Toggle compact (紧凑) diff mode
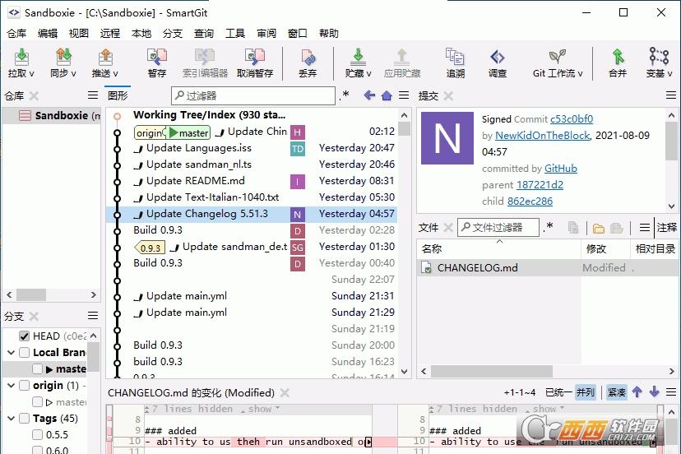The height and width of the screenshot is (454, 681). (x=617, y=392)
